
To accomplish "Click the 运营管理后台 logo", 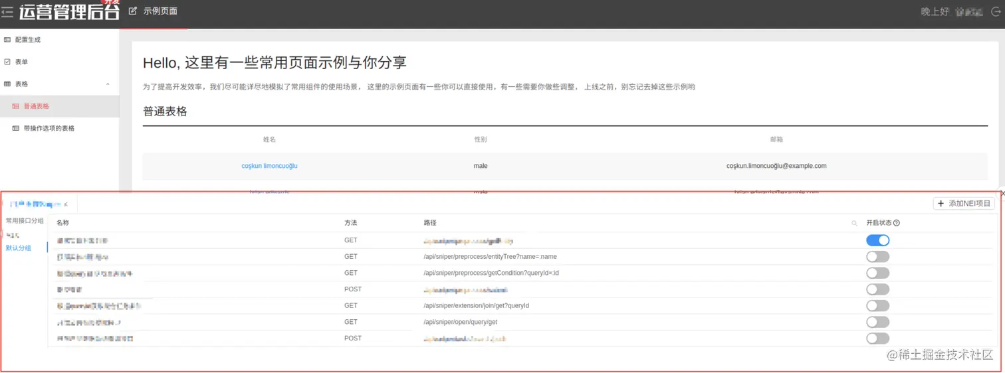I will (x=69, y=11).
